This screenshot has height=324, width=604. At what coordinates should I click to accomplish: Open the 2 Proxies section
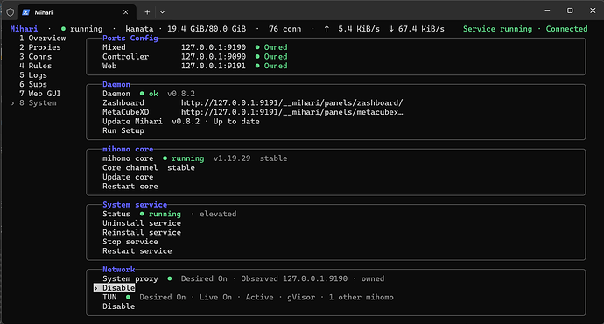(40, 47)
